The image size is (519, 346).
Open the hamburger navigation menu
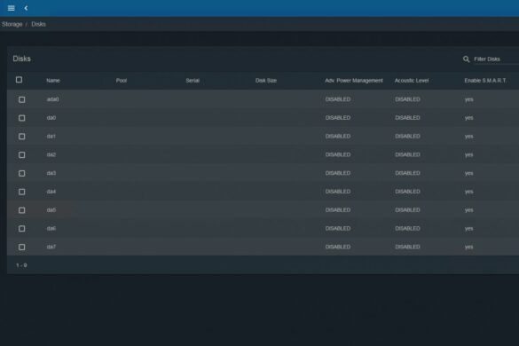pyautogui.click(x=11, y=8)
